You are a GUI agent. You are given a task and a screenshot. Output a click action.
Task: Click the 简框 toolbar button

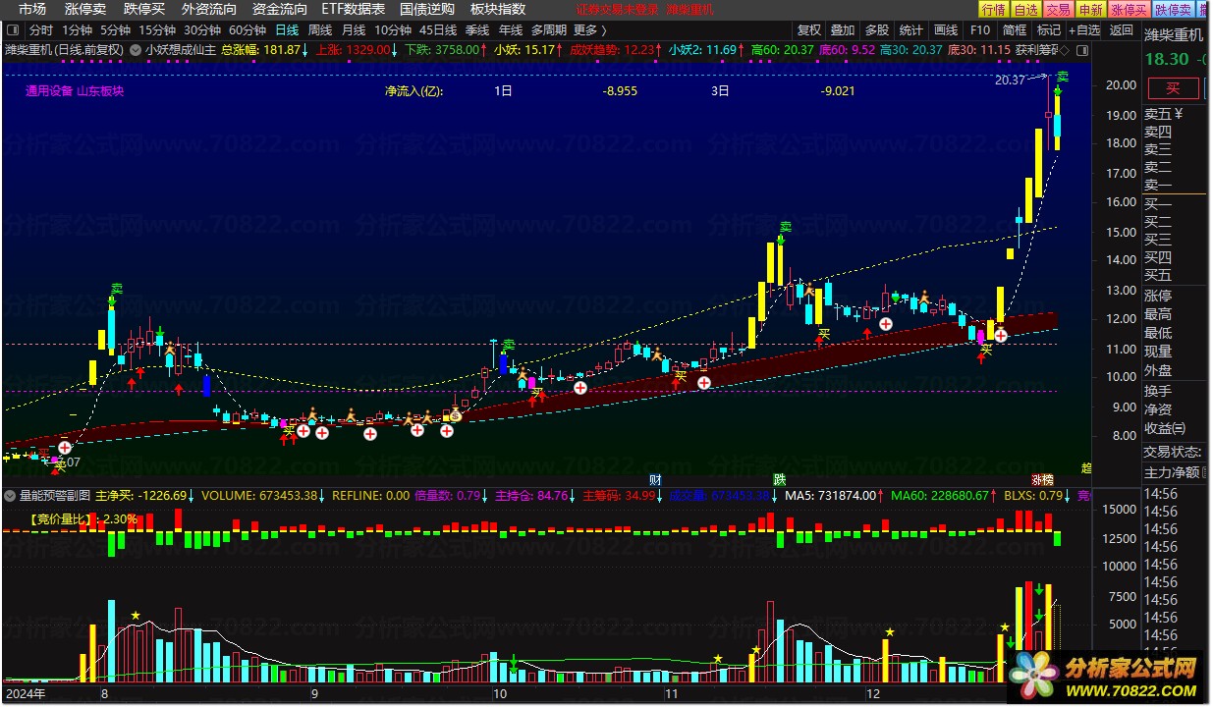pyautogui.click(x=1015, y=29)
